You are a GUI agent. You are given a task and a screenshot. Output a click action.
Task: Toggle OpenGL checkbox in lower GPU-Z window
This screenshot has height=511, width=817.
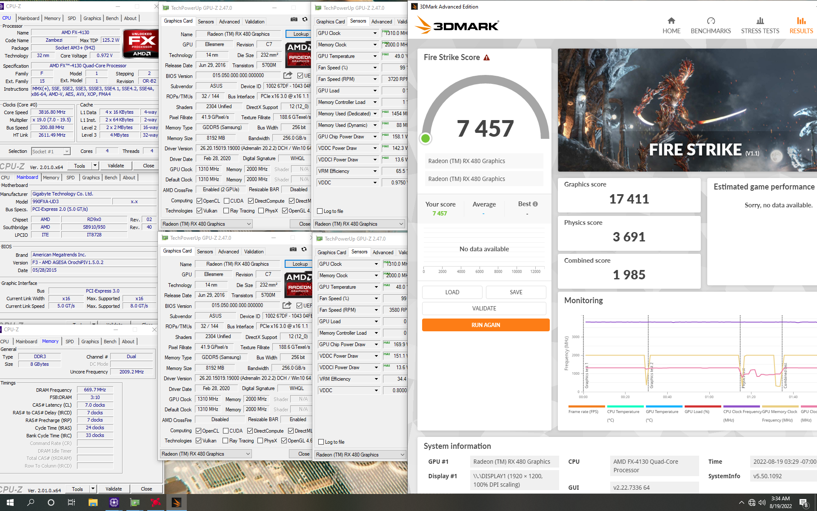click(284, 441)
